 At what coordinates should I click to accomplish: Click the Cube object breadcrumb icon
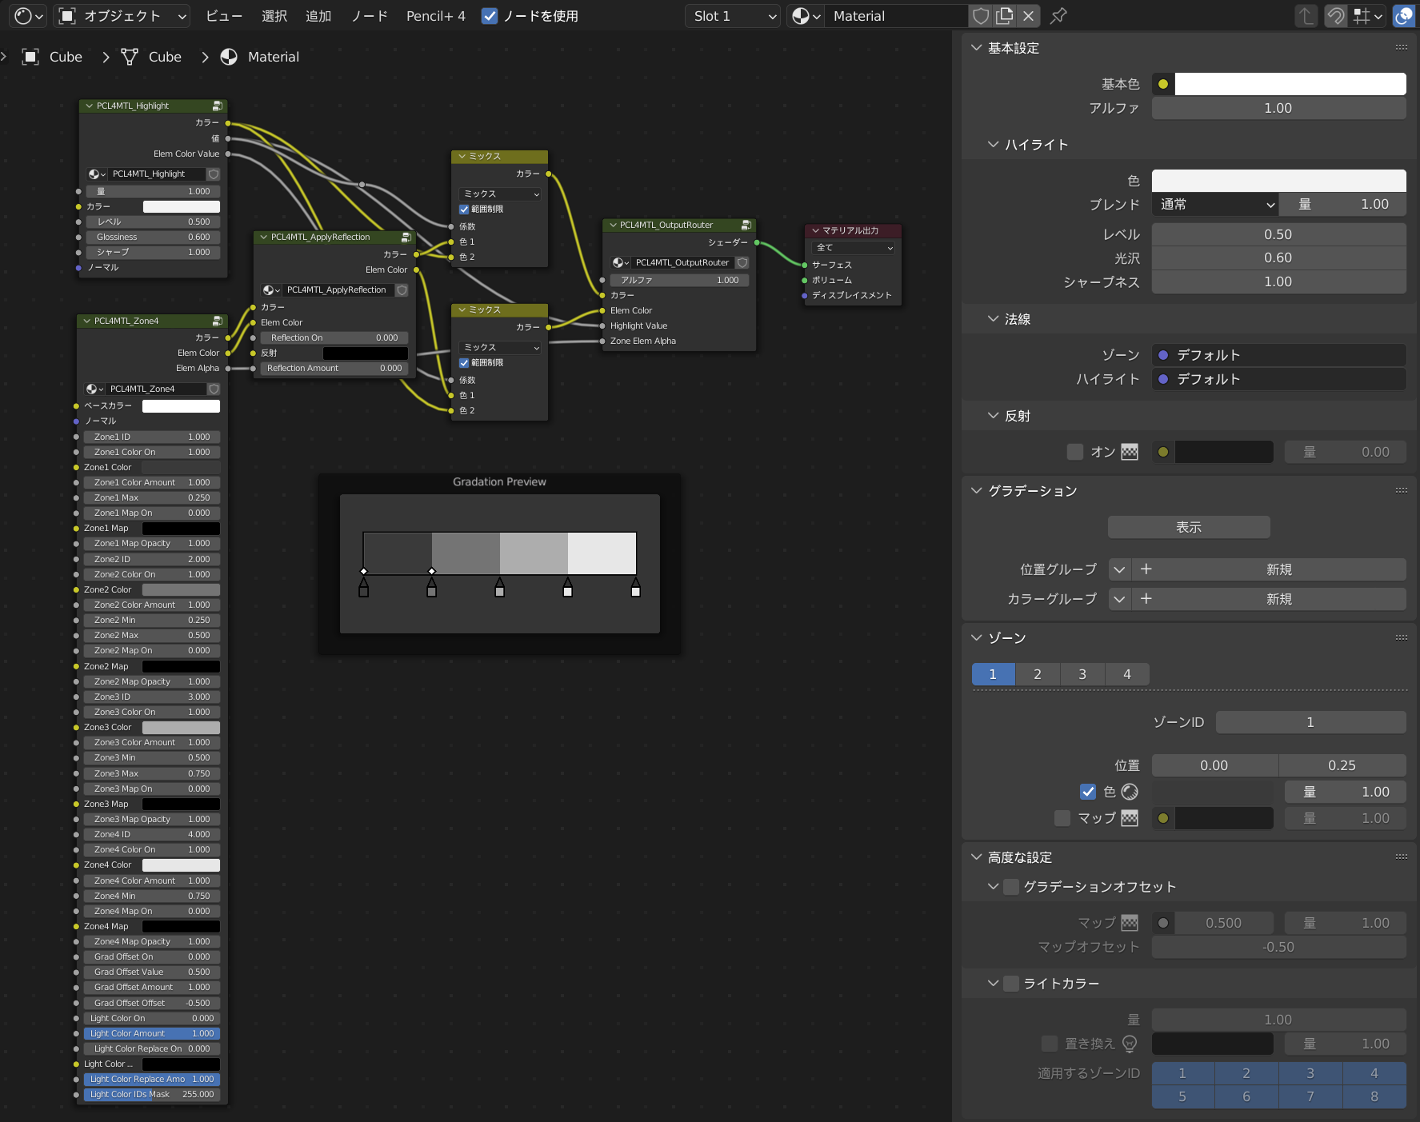click(30, 57)
